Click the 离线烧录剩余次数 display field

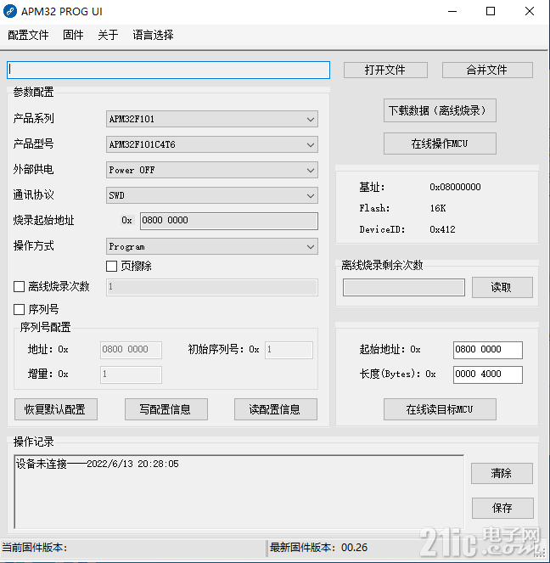pyautogui.click(x=404, y=287)
